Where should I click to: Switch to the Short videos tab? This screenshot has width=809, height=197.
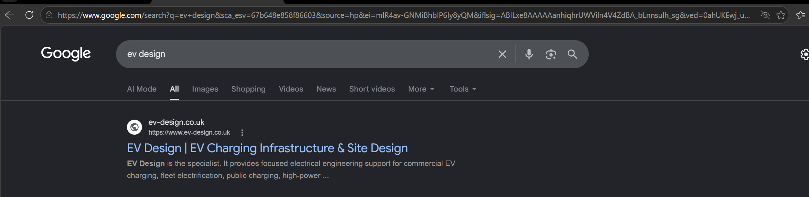point(372,89)
